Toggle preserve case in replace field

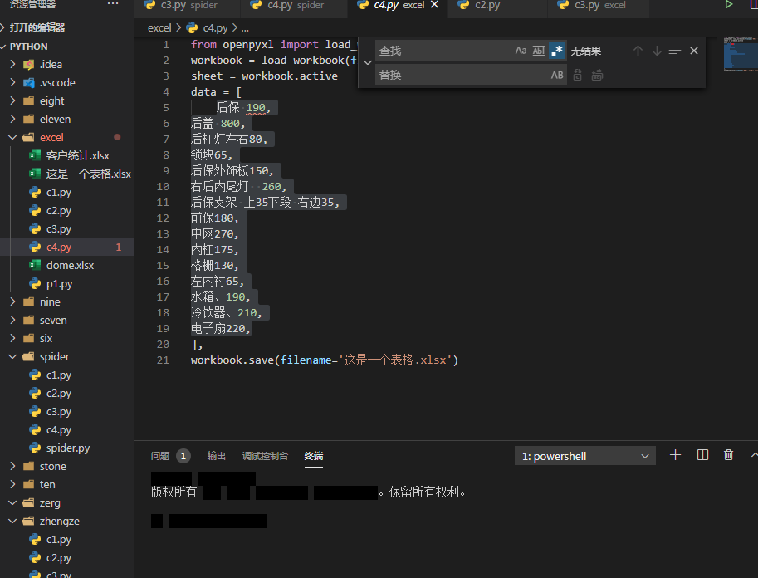[x=557, y=75]
